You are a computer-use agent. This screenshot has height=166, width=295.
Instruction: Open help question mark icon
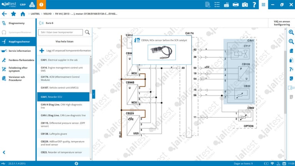coord(254,5)
